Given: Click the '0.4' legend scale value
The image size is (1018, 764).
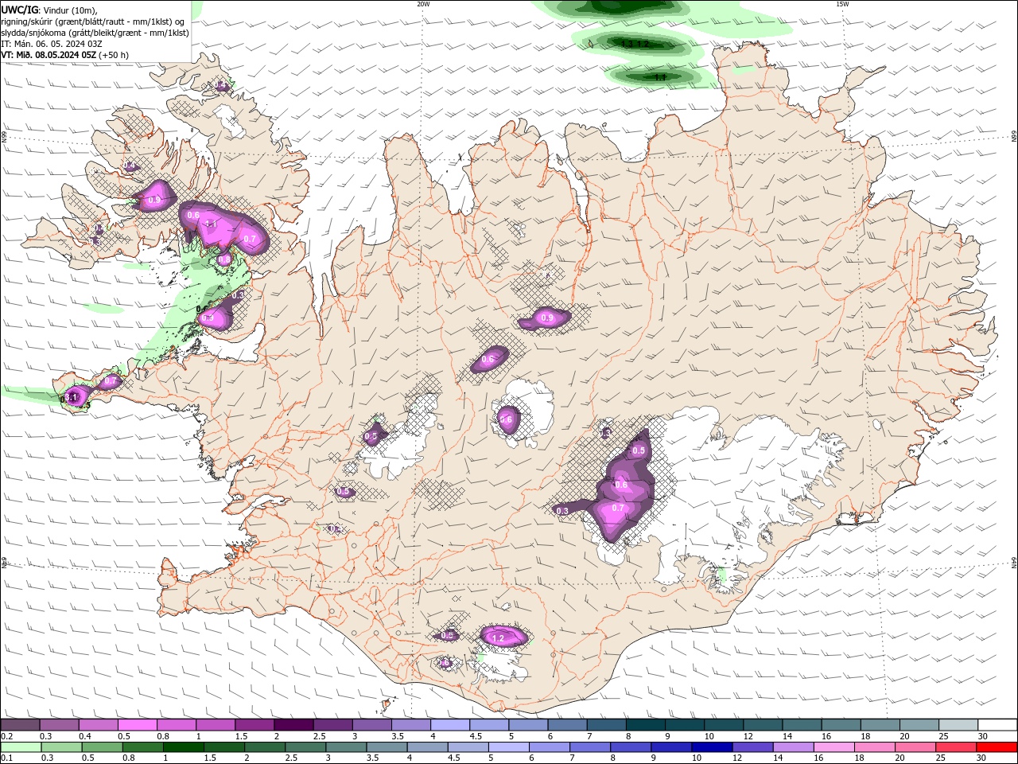Looking at the screenshot, I should (85, 736).
